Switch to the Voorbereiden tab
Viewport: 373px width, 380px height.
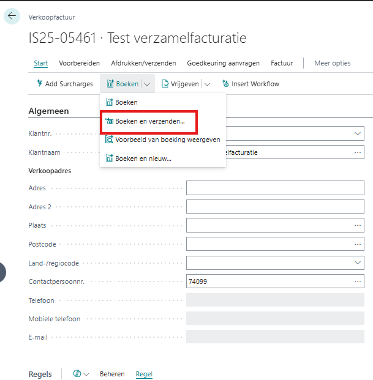tap(79, 63)
